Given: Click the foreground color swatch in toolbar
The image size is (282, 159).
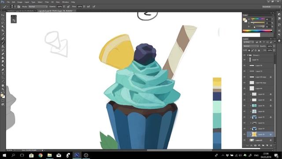Looking at the screenshot, I should click(x=2, y=95).
